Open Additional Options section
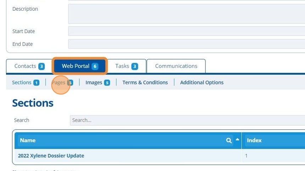 click(x=201, y=83)
